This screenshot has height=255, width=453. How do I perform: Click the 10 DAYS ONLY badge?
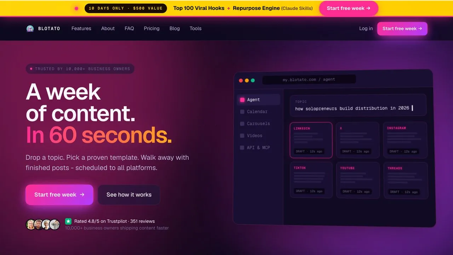point(126,8)
